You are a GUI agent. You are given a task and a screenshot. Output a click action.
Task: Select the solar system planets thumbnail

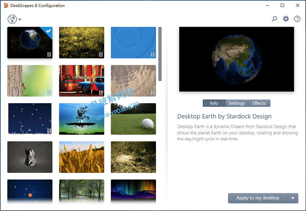coord(30,191)
